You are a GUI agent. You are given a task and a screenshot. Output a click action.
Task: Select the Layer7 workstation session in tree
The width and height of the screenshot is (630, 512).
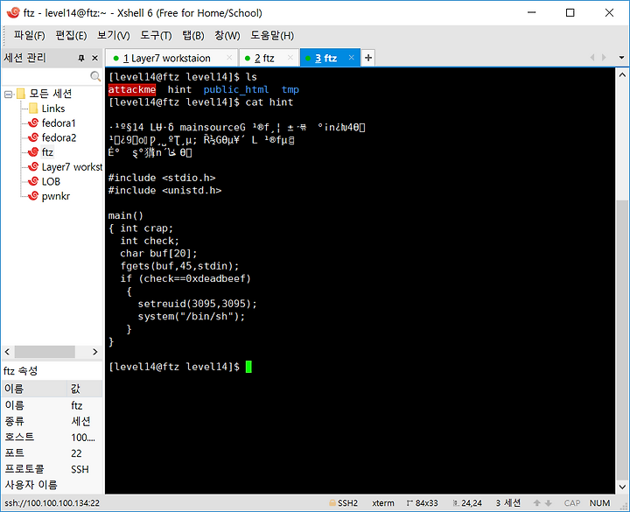[72, 167]
